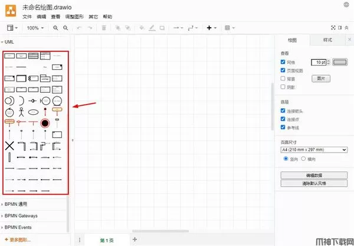354x246 pixels.
Task: Open the view layout dropdown in toolbar
Action: tap(12, 28)
